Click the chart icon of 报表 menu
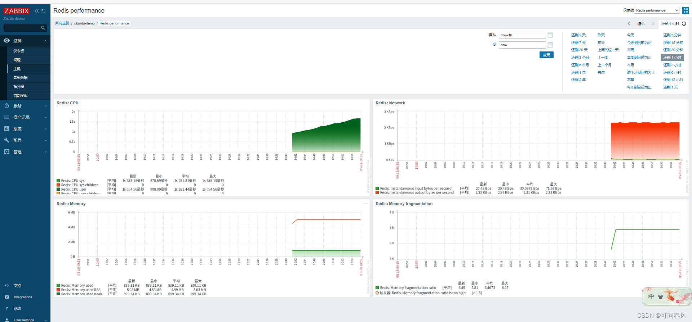The width and height of the screenshot is (692, 322). 6,129
